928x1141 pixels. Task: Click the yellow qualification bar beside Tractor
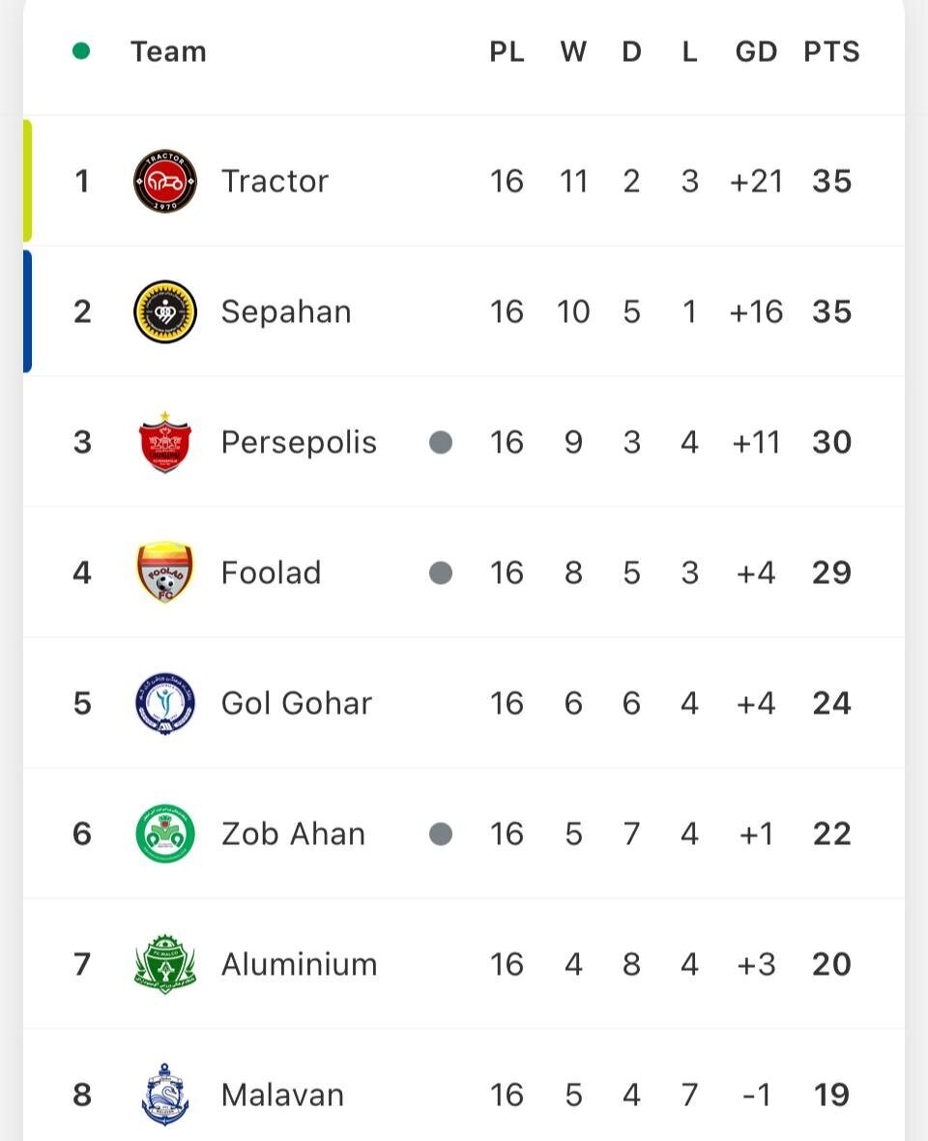[x=28, y=181]
